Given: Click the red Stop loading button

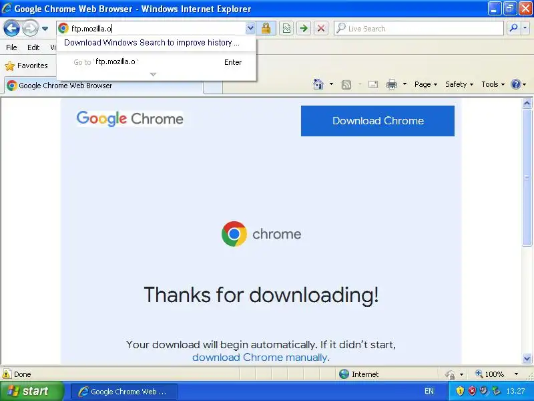Looking at the screenshot, I should pos(321,28).
